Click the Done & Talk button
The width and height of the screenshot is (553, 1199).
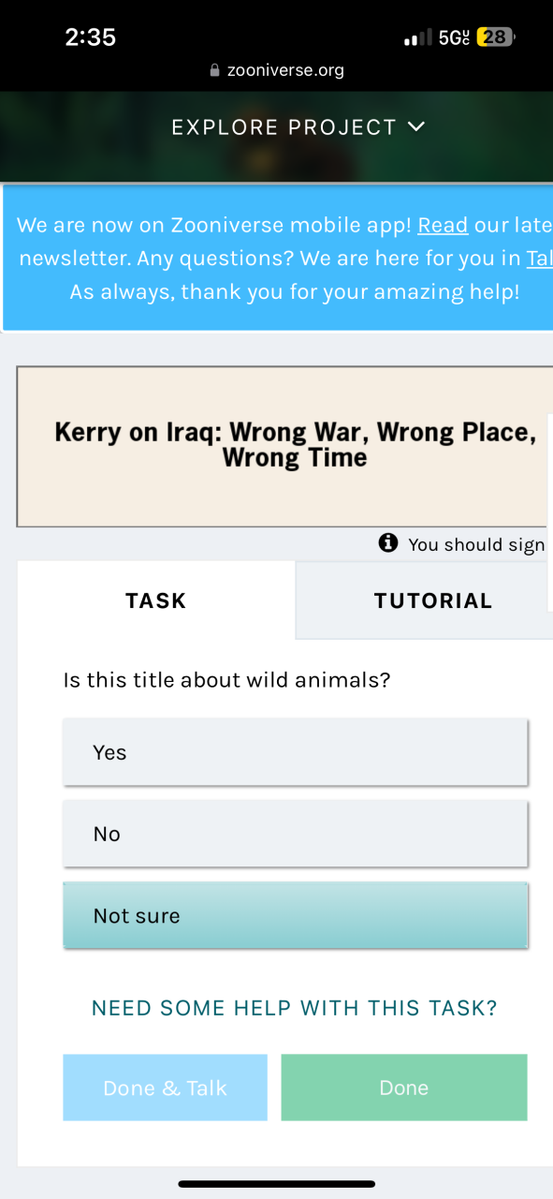(x=166, y=1088)
